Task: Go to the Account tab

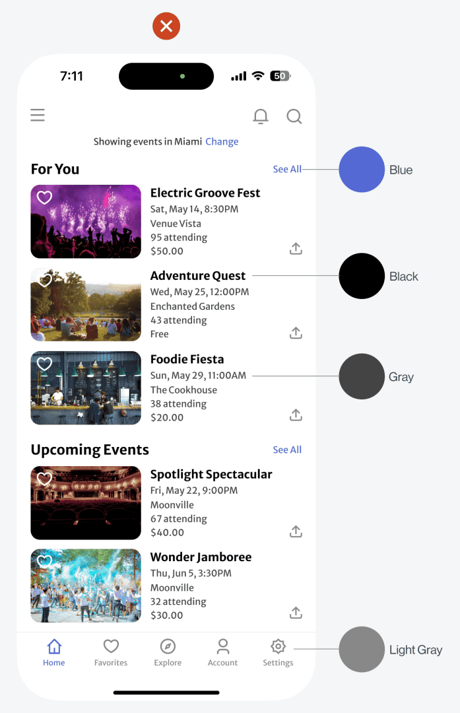Action: pos(222,652)
